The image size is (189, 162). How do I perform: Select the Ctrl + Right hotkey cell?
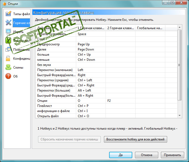(91, 85)
